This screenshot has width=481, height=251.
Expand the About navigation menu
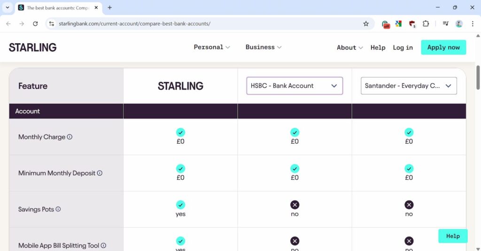point(349,47)
